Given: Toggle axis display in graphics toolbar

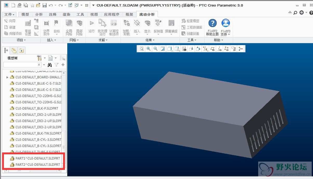Looking at the screenshot, I should click(219, 49).
